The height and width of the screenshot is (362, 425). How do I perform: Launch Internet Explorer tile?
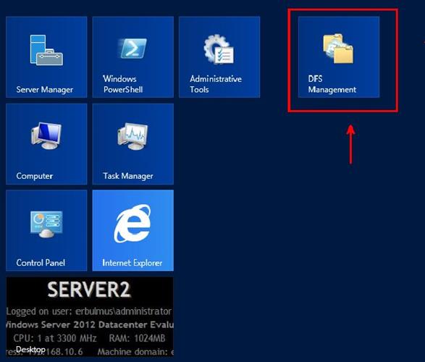pyautogui.click(x=132, y=230)
